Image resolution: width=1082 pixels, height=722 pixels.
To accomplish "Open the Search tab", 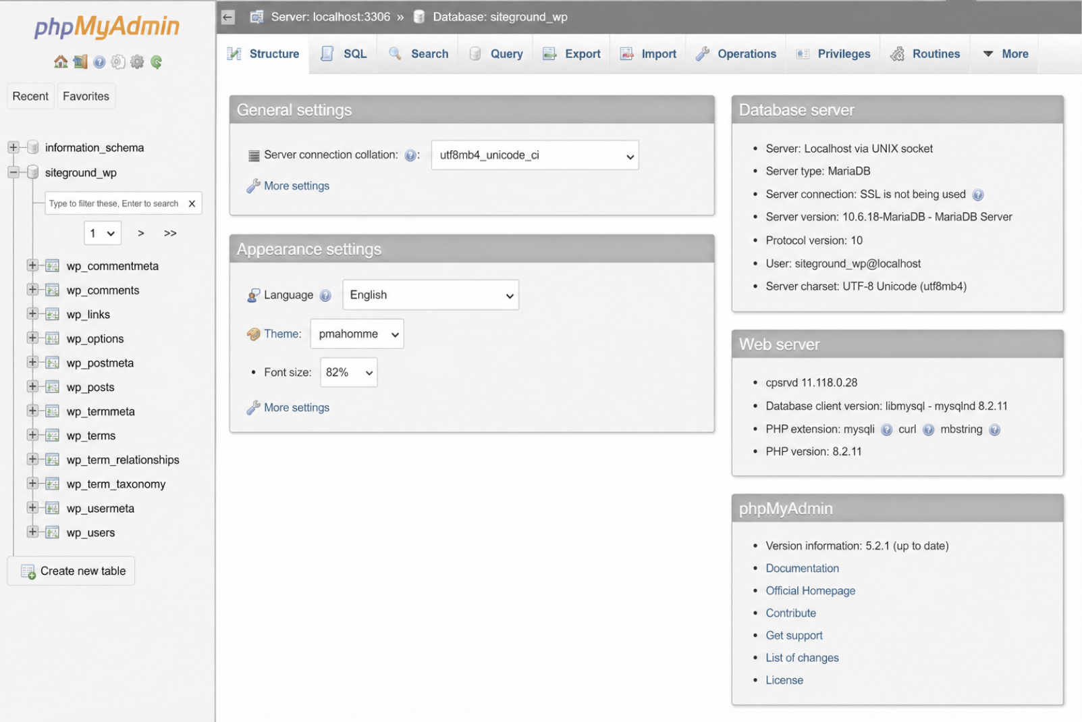I will click(x=418, y=54).
